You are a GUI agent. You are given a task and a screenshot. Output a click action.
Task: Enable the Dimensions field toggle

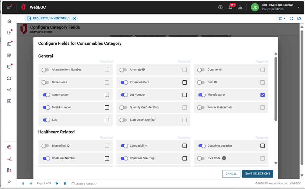click(45, 82)
